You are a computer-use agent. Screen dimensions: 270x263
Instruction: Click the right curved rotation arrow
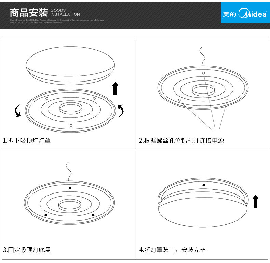click(x=121, y=111)
